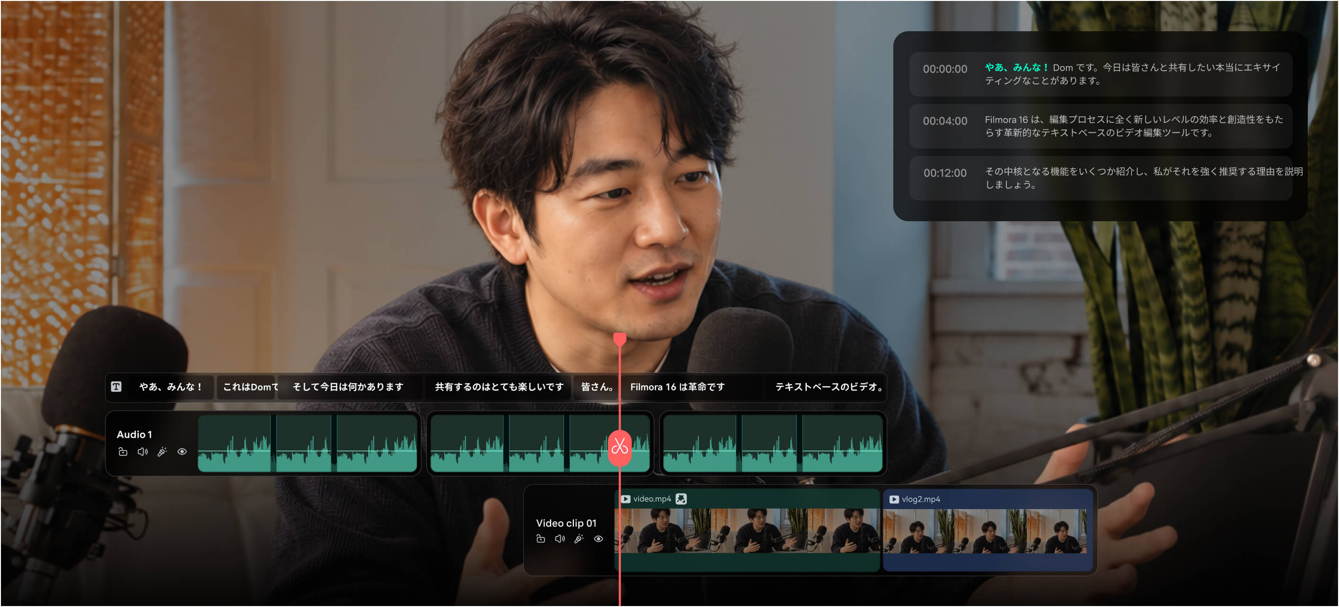Click the vlog2.mp4 file name
The width and height of the screenshot is (1339, 607).
coord(921,500)
